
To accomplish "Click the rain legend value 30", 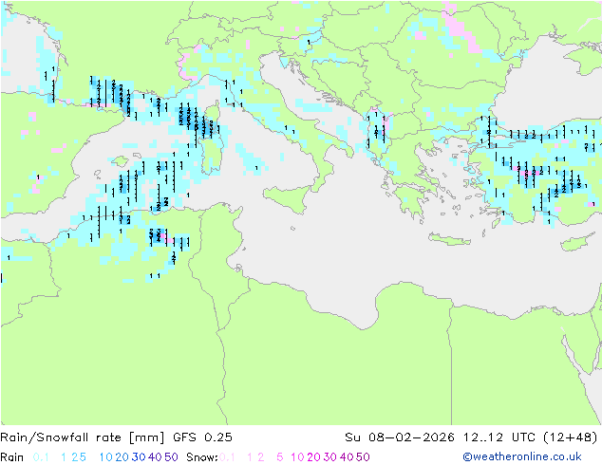I will (139, 457).
